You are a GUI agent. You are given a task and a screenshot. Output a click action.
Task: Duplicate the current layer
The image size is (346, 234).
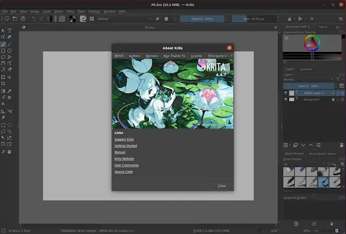tap(295, 145)
